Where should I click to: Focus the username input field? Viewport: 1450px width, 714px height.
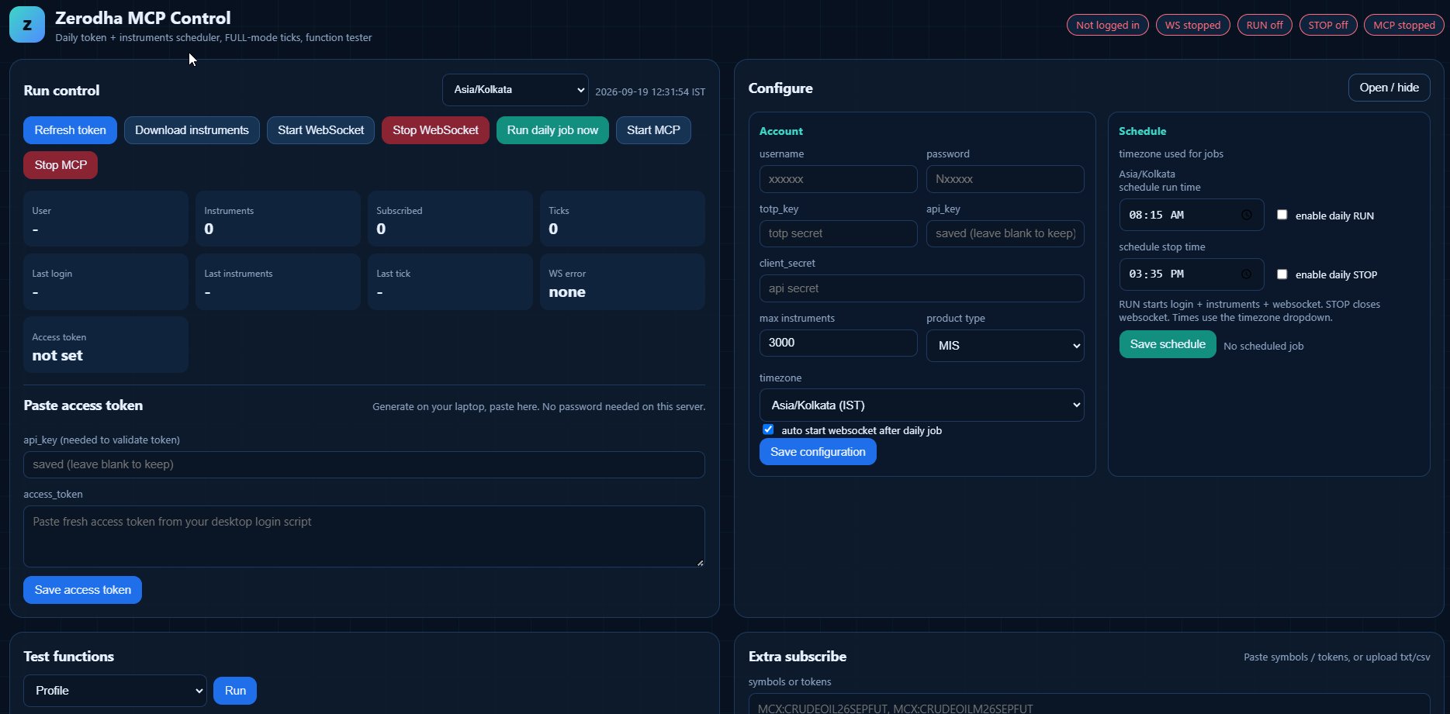(838, 179)
